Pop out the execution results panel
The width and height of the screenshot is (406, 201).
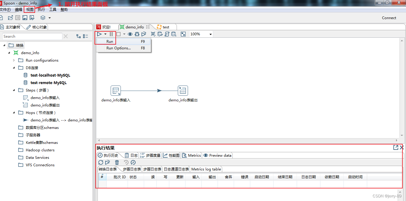tap(396, 147)
